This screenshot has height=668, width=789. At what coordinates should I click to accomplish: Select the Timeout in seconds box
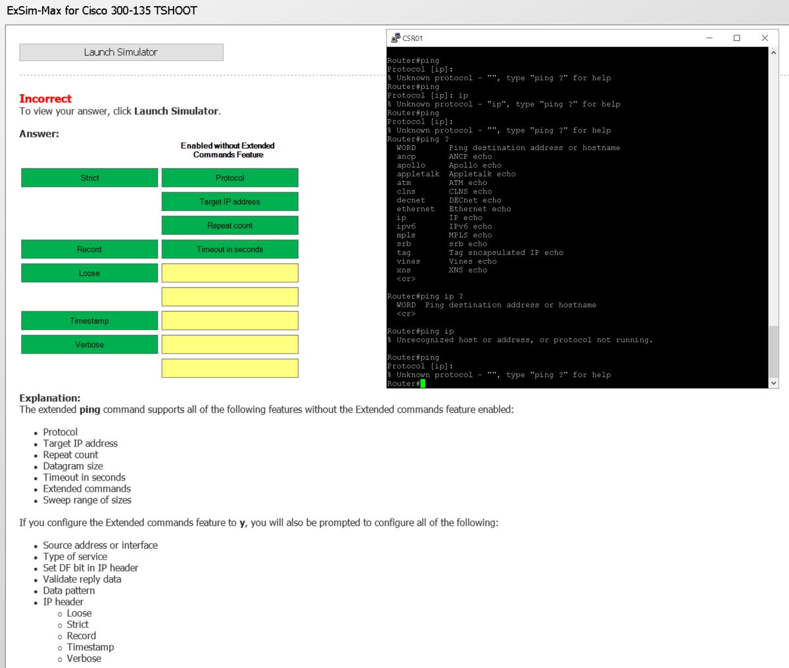tap(230, 249)
